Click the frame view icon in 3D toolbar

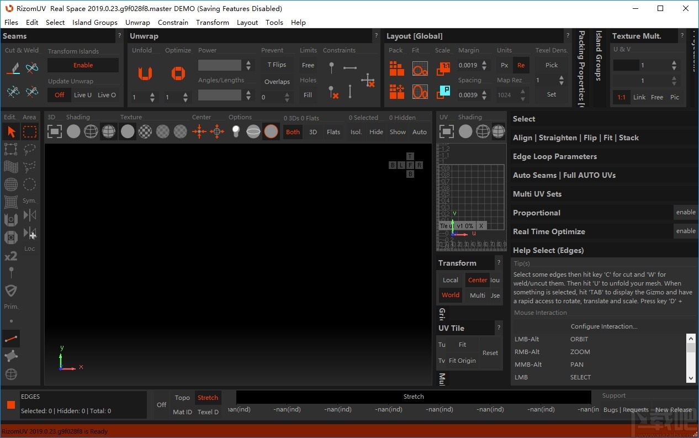click(x=54, y=131)
